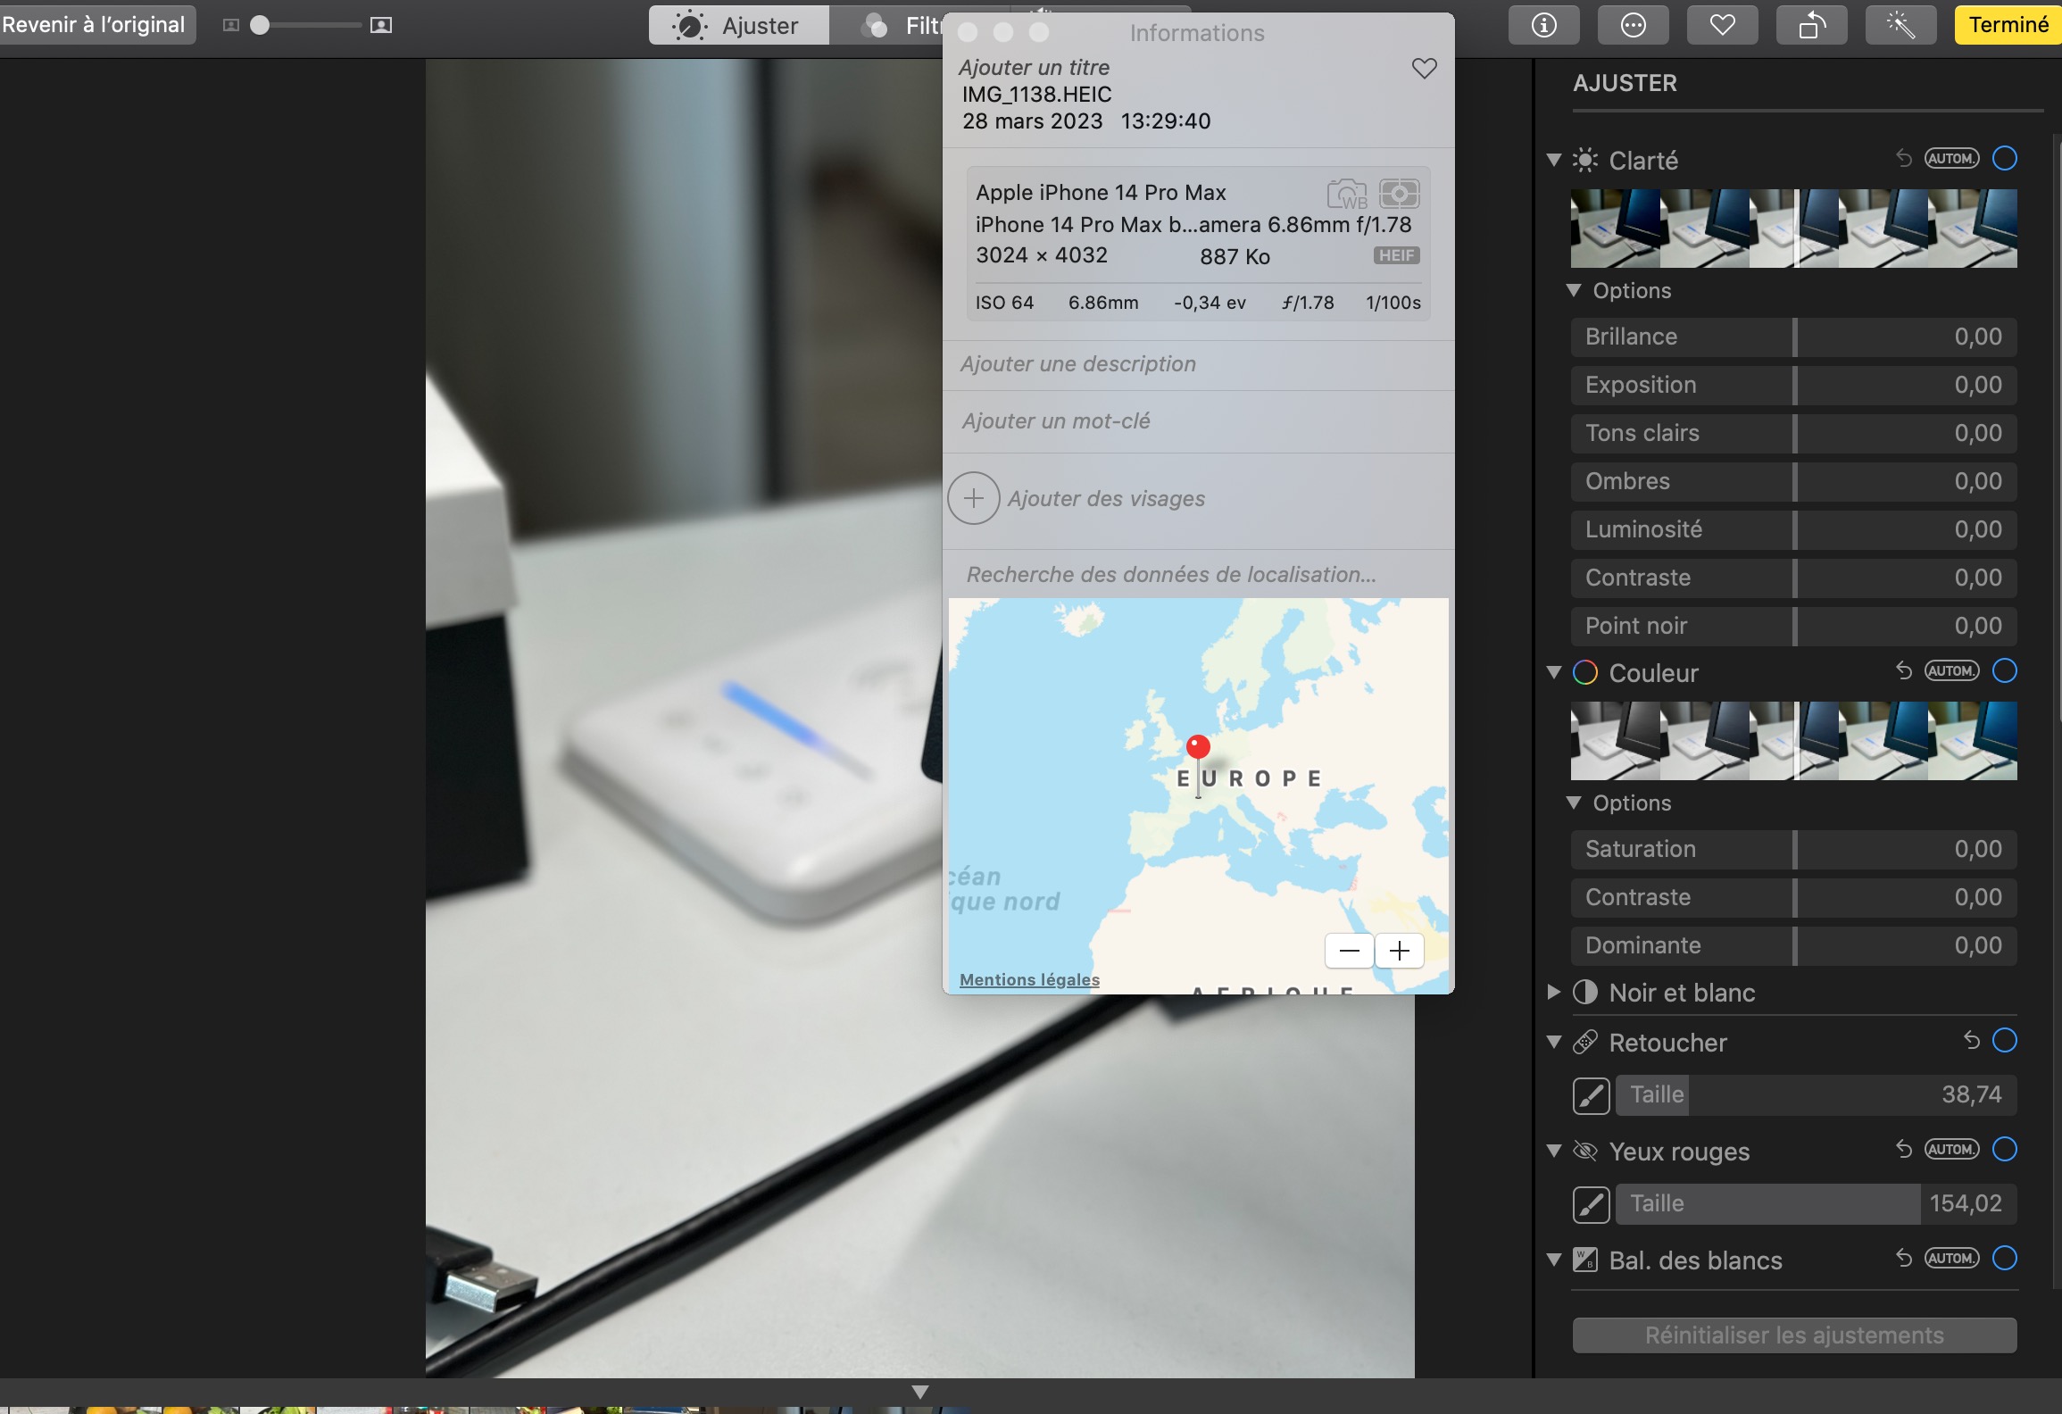Image resolution: width=2062 pixels, height=1414 pixels.
Task: Select the Yeux rouges brush icon
Action: coord(1591,1204)
